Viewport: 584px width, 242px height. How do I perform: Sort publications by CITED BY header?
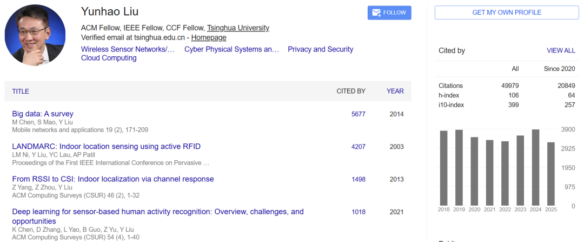pyautogui.click(x=350, y=91)
